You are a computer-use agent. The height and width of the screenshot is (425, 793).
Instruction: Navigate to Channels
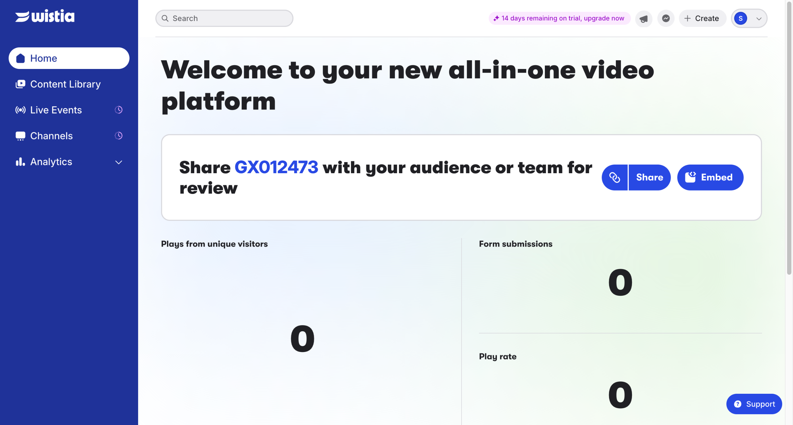click(x=51, y=136)
